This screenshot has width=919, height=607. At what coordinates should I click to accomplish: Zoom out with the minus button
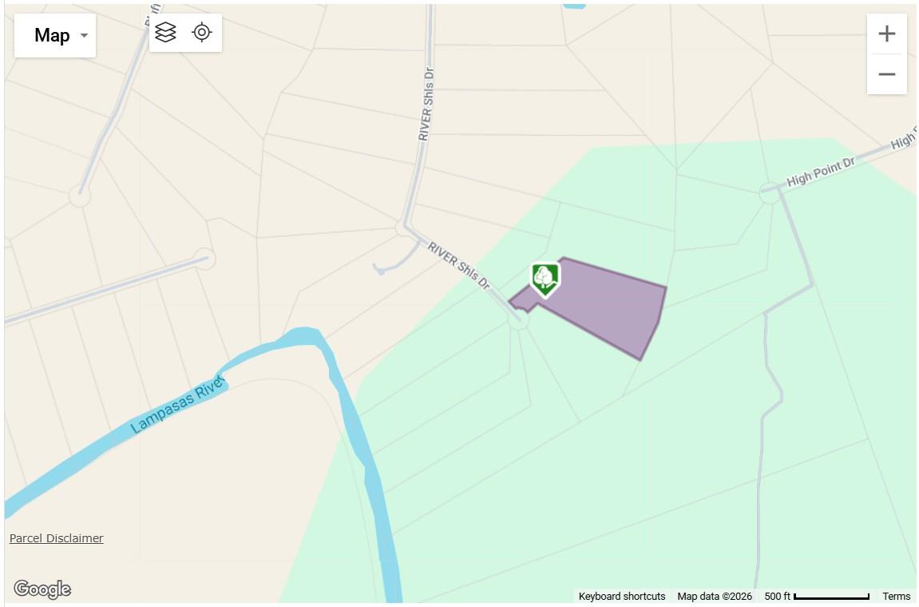pos(887,74)
